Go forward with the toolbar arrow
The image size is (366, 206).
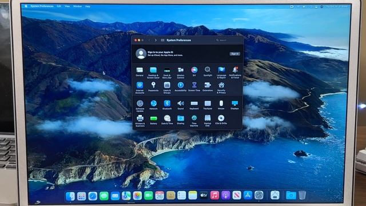[x=156, y=40]
